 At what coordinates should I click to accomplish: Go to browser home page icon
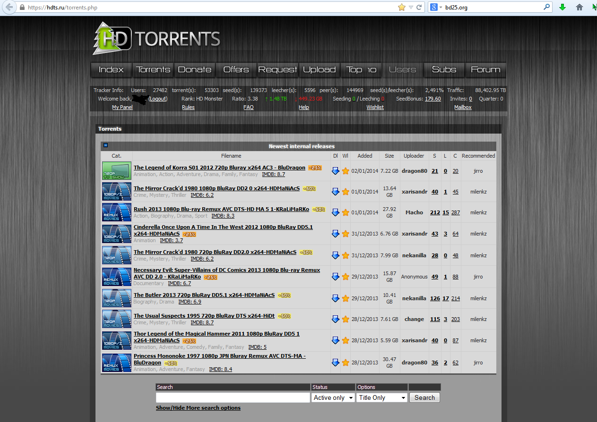point(579,7)
